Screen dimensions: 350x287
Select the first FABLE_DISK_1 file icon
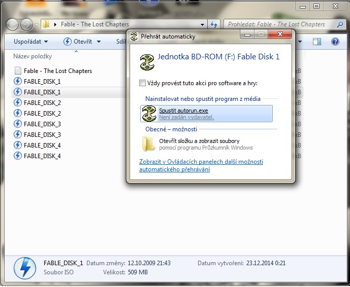pos(18,81)
